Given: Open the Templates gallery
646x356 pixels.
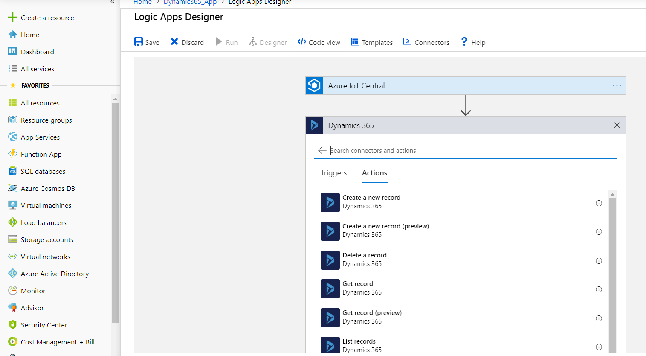Looking at the screenshot, I should click(x=372, y=42).
